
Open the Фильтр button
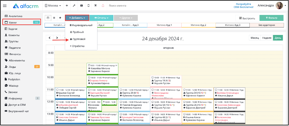(271, 18)
